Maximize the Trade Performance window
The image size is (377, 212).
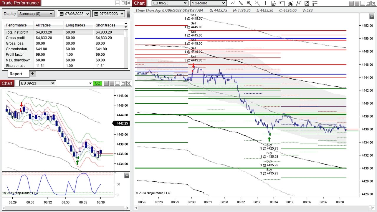(123, 3)
